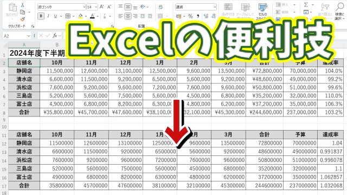
Task: Open fill color dropdown arrow
Action: pyautogui.click(x=86, y=16)
